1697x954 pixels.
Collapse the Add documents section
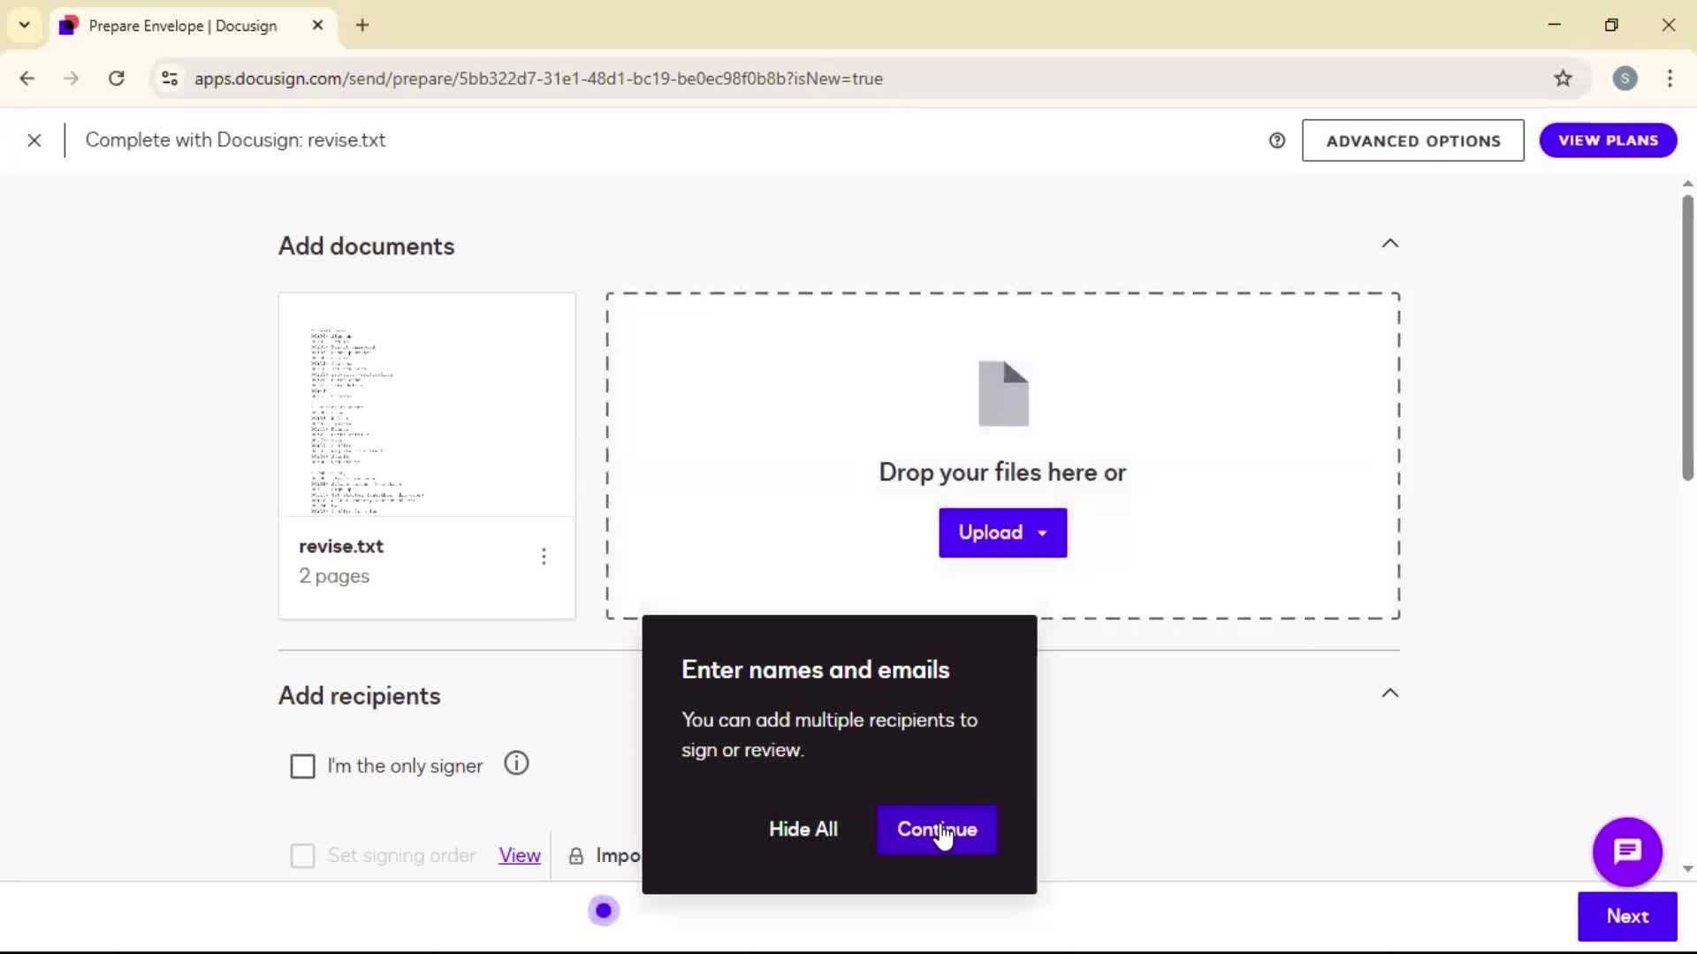tap(1390, 244)
